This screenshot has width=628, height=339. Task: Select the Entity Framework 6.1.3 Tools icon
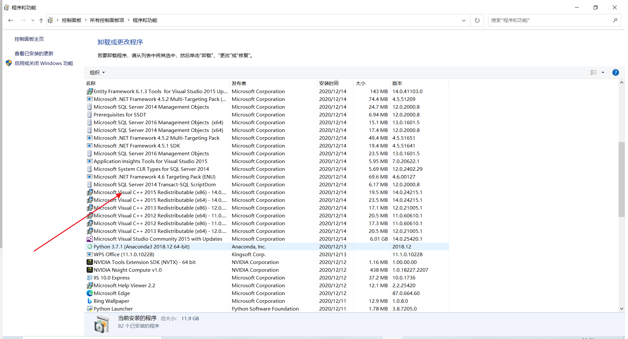(90, 92)
